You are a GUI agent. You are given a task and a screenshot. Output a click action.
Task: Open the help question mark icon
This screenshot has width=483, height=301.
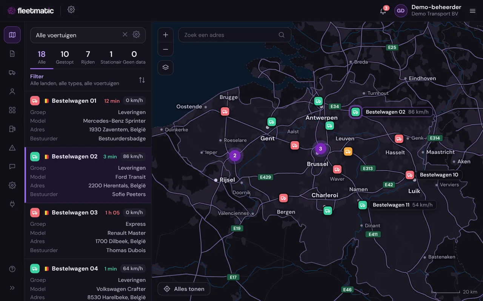pos(12,269)
